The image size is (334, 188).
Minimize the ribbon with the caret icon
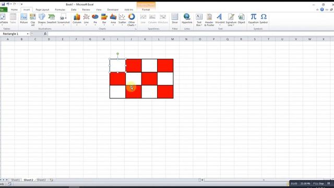point(317,10)
